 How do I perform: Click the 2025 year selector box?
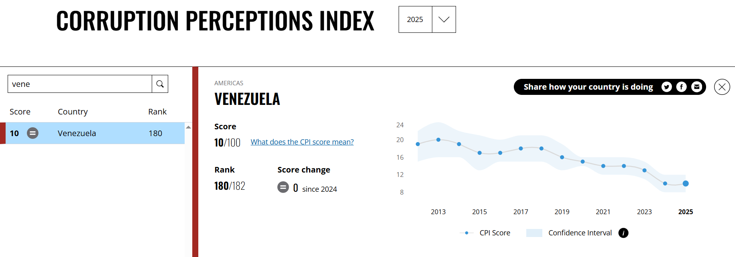415,20
